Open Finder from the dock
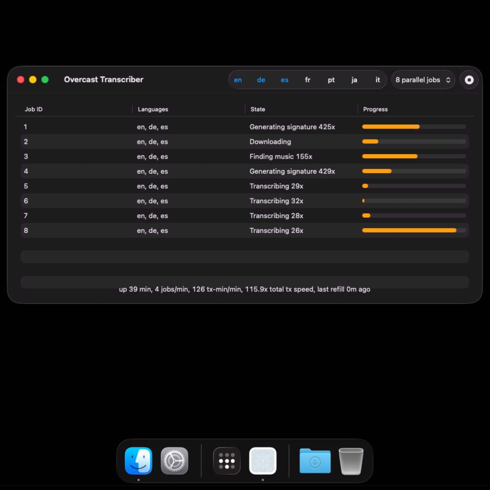Image resolution: width=490 pixels, height=490 pixels. pos(139,461)
